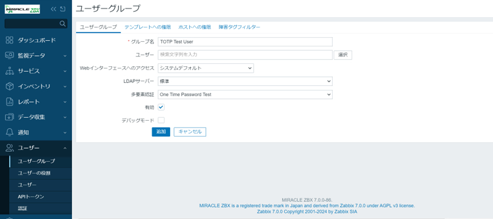The width and height of the screenshot is (493, 219).
Task: Click the グループ名 text field
Action: coord(245,42)
